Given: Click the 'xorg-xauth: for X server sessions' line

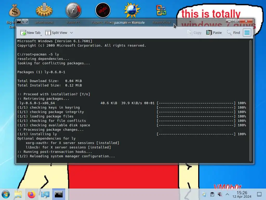Looking at the screenshot, I should [x=72, y=143].
